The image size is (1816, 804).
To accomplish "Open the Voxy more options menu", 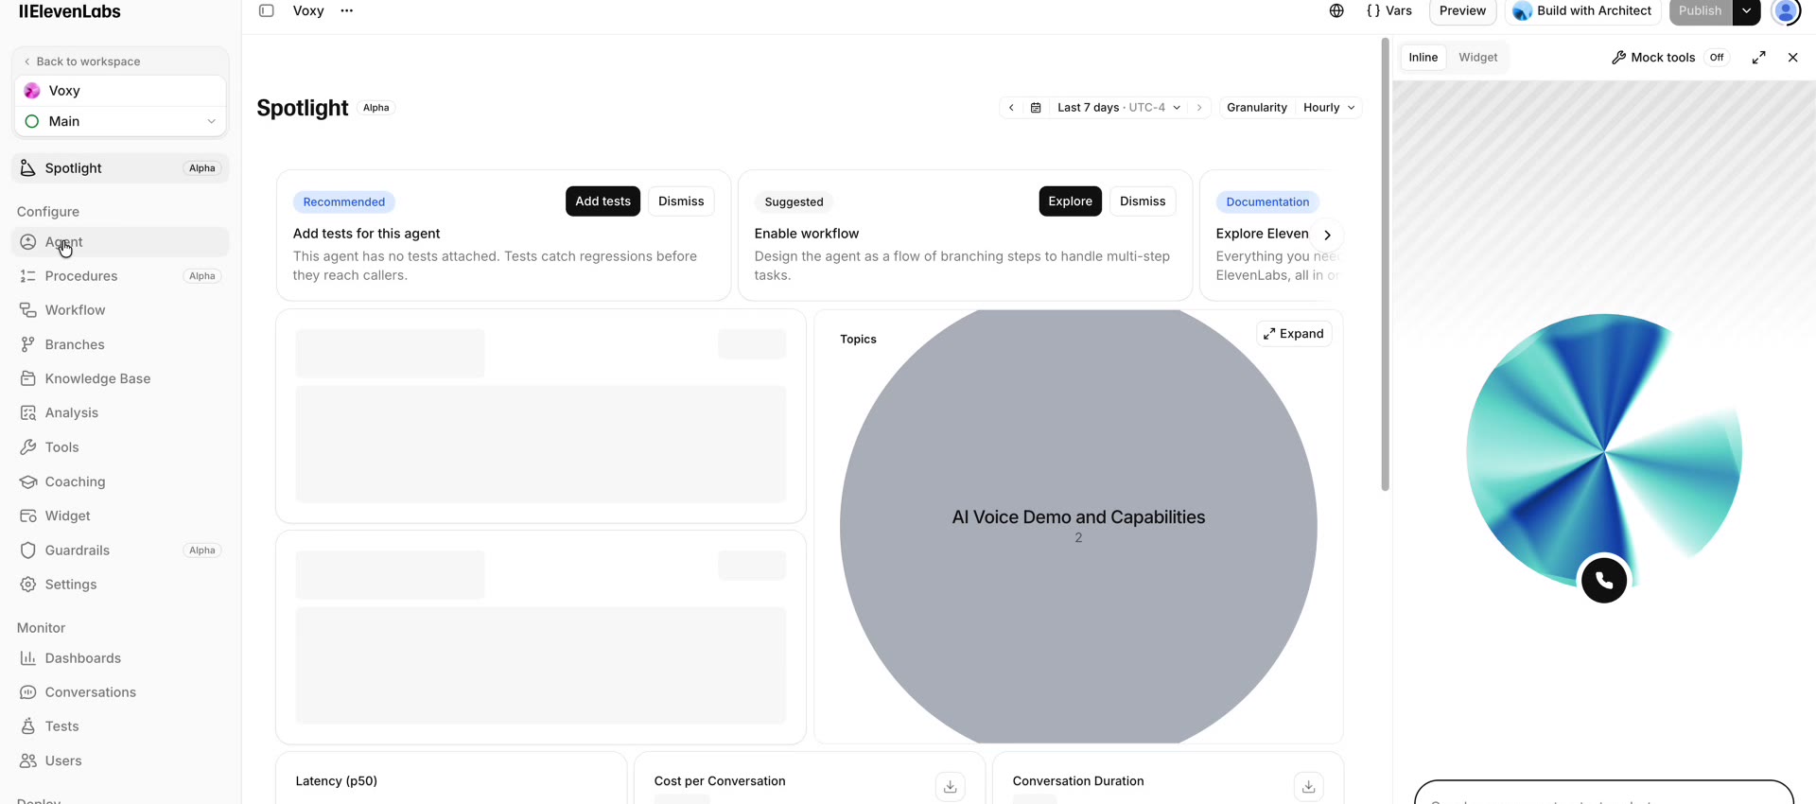I will [x=347, y=10].
